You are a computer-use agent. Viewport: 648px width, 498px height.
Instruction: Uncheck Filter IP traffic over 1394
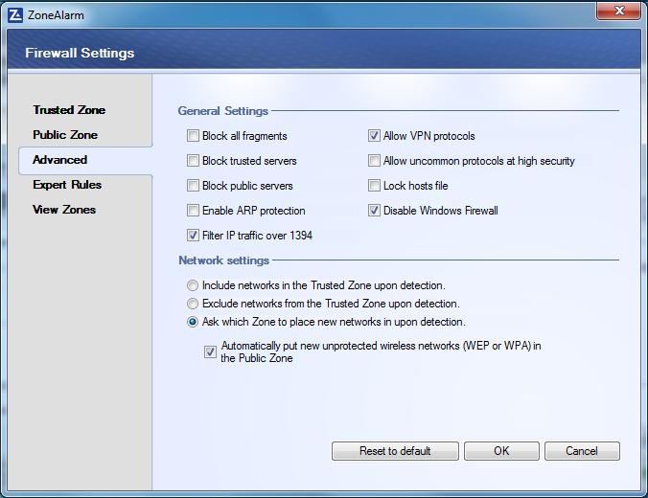(193, 236)
